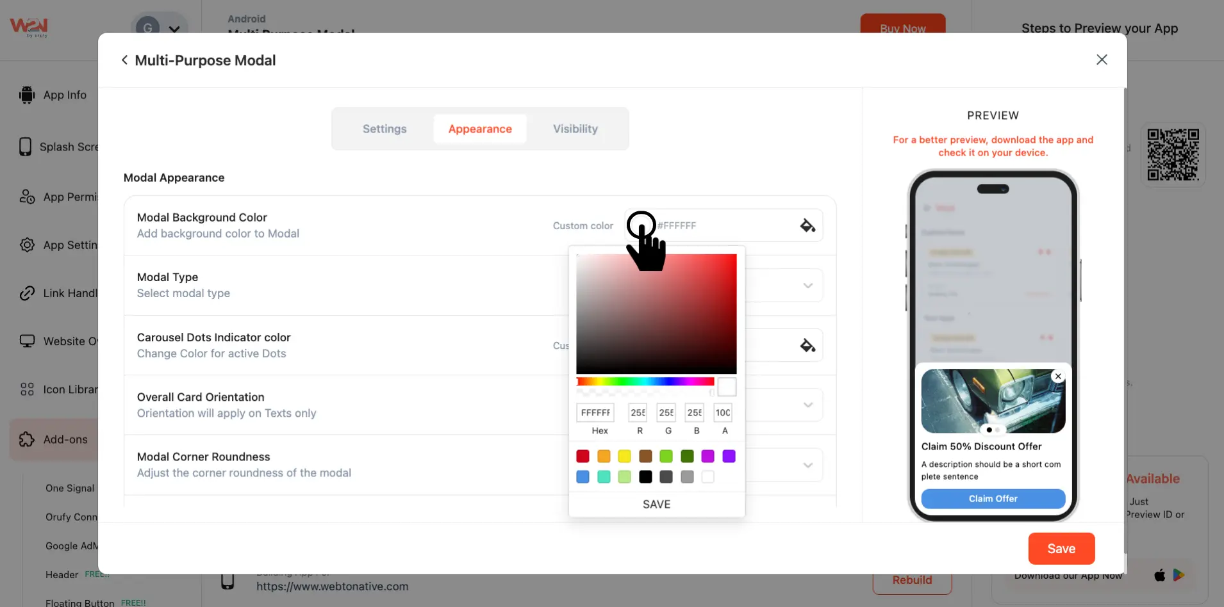Click the rainbow hue slider

click(645, 382)
